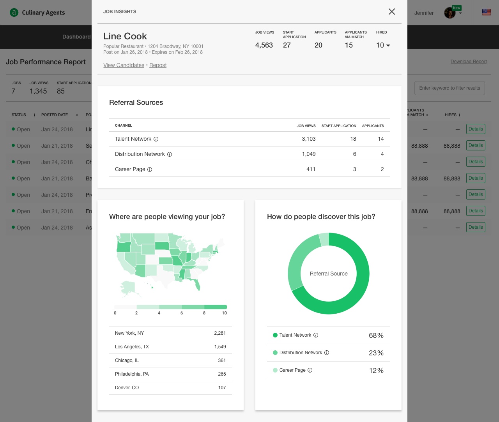
Task: Click the keyword filter input field
Action: 449,88
